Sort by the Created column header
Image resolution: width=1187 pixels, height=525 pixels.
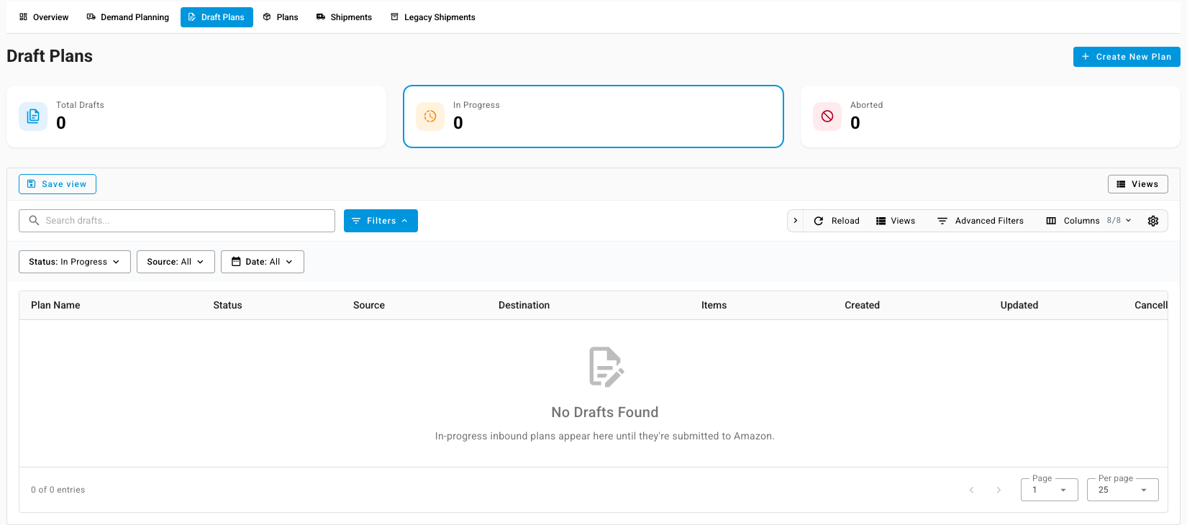(862, 306)
